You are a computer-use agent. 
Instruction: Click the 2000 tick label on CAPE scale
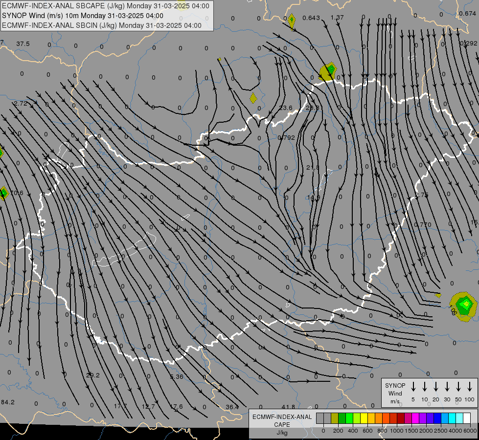click(426, 431)
